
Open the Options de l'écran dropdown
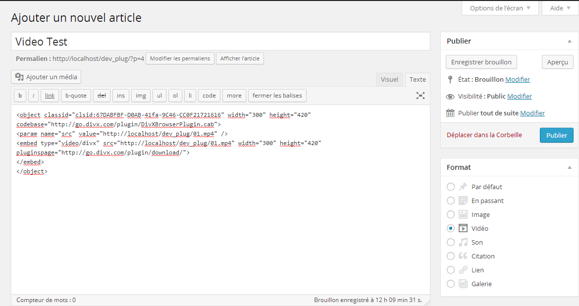tap(500, 8)
